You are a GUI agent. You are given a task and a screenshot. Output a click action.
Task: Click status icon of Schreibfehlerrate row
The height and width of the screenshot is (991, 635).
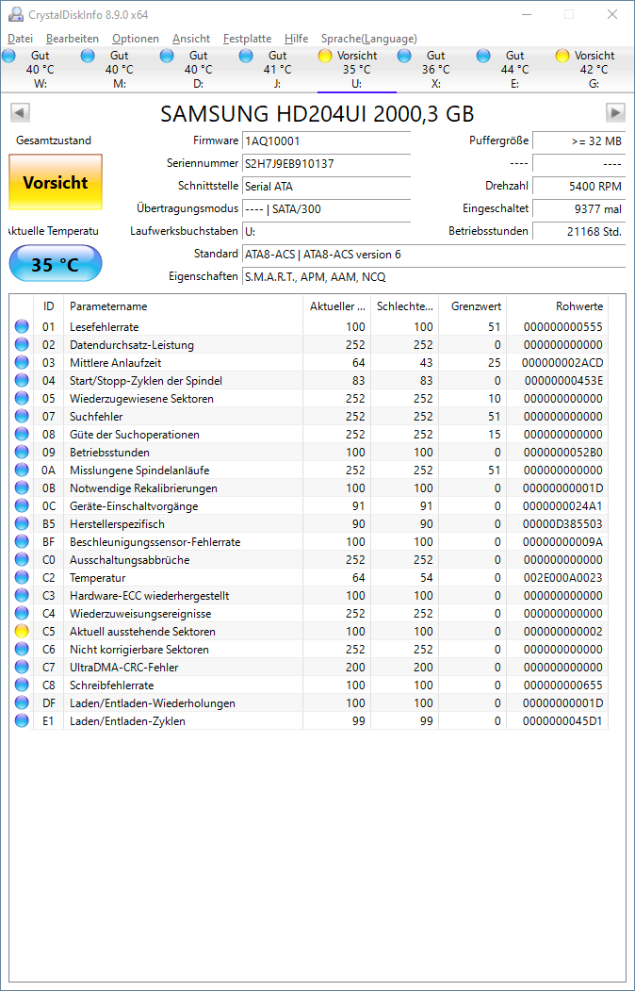pyautogui.click(x=22, y=685)
